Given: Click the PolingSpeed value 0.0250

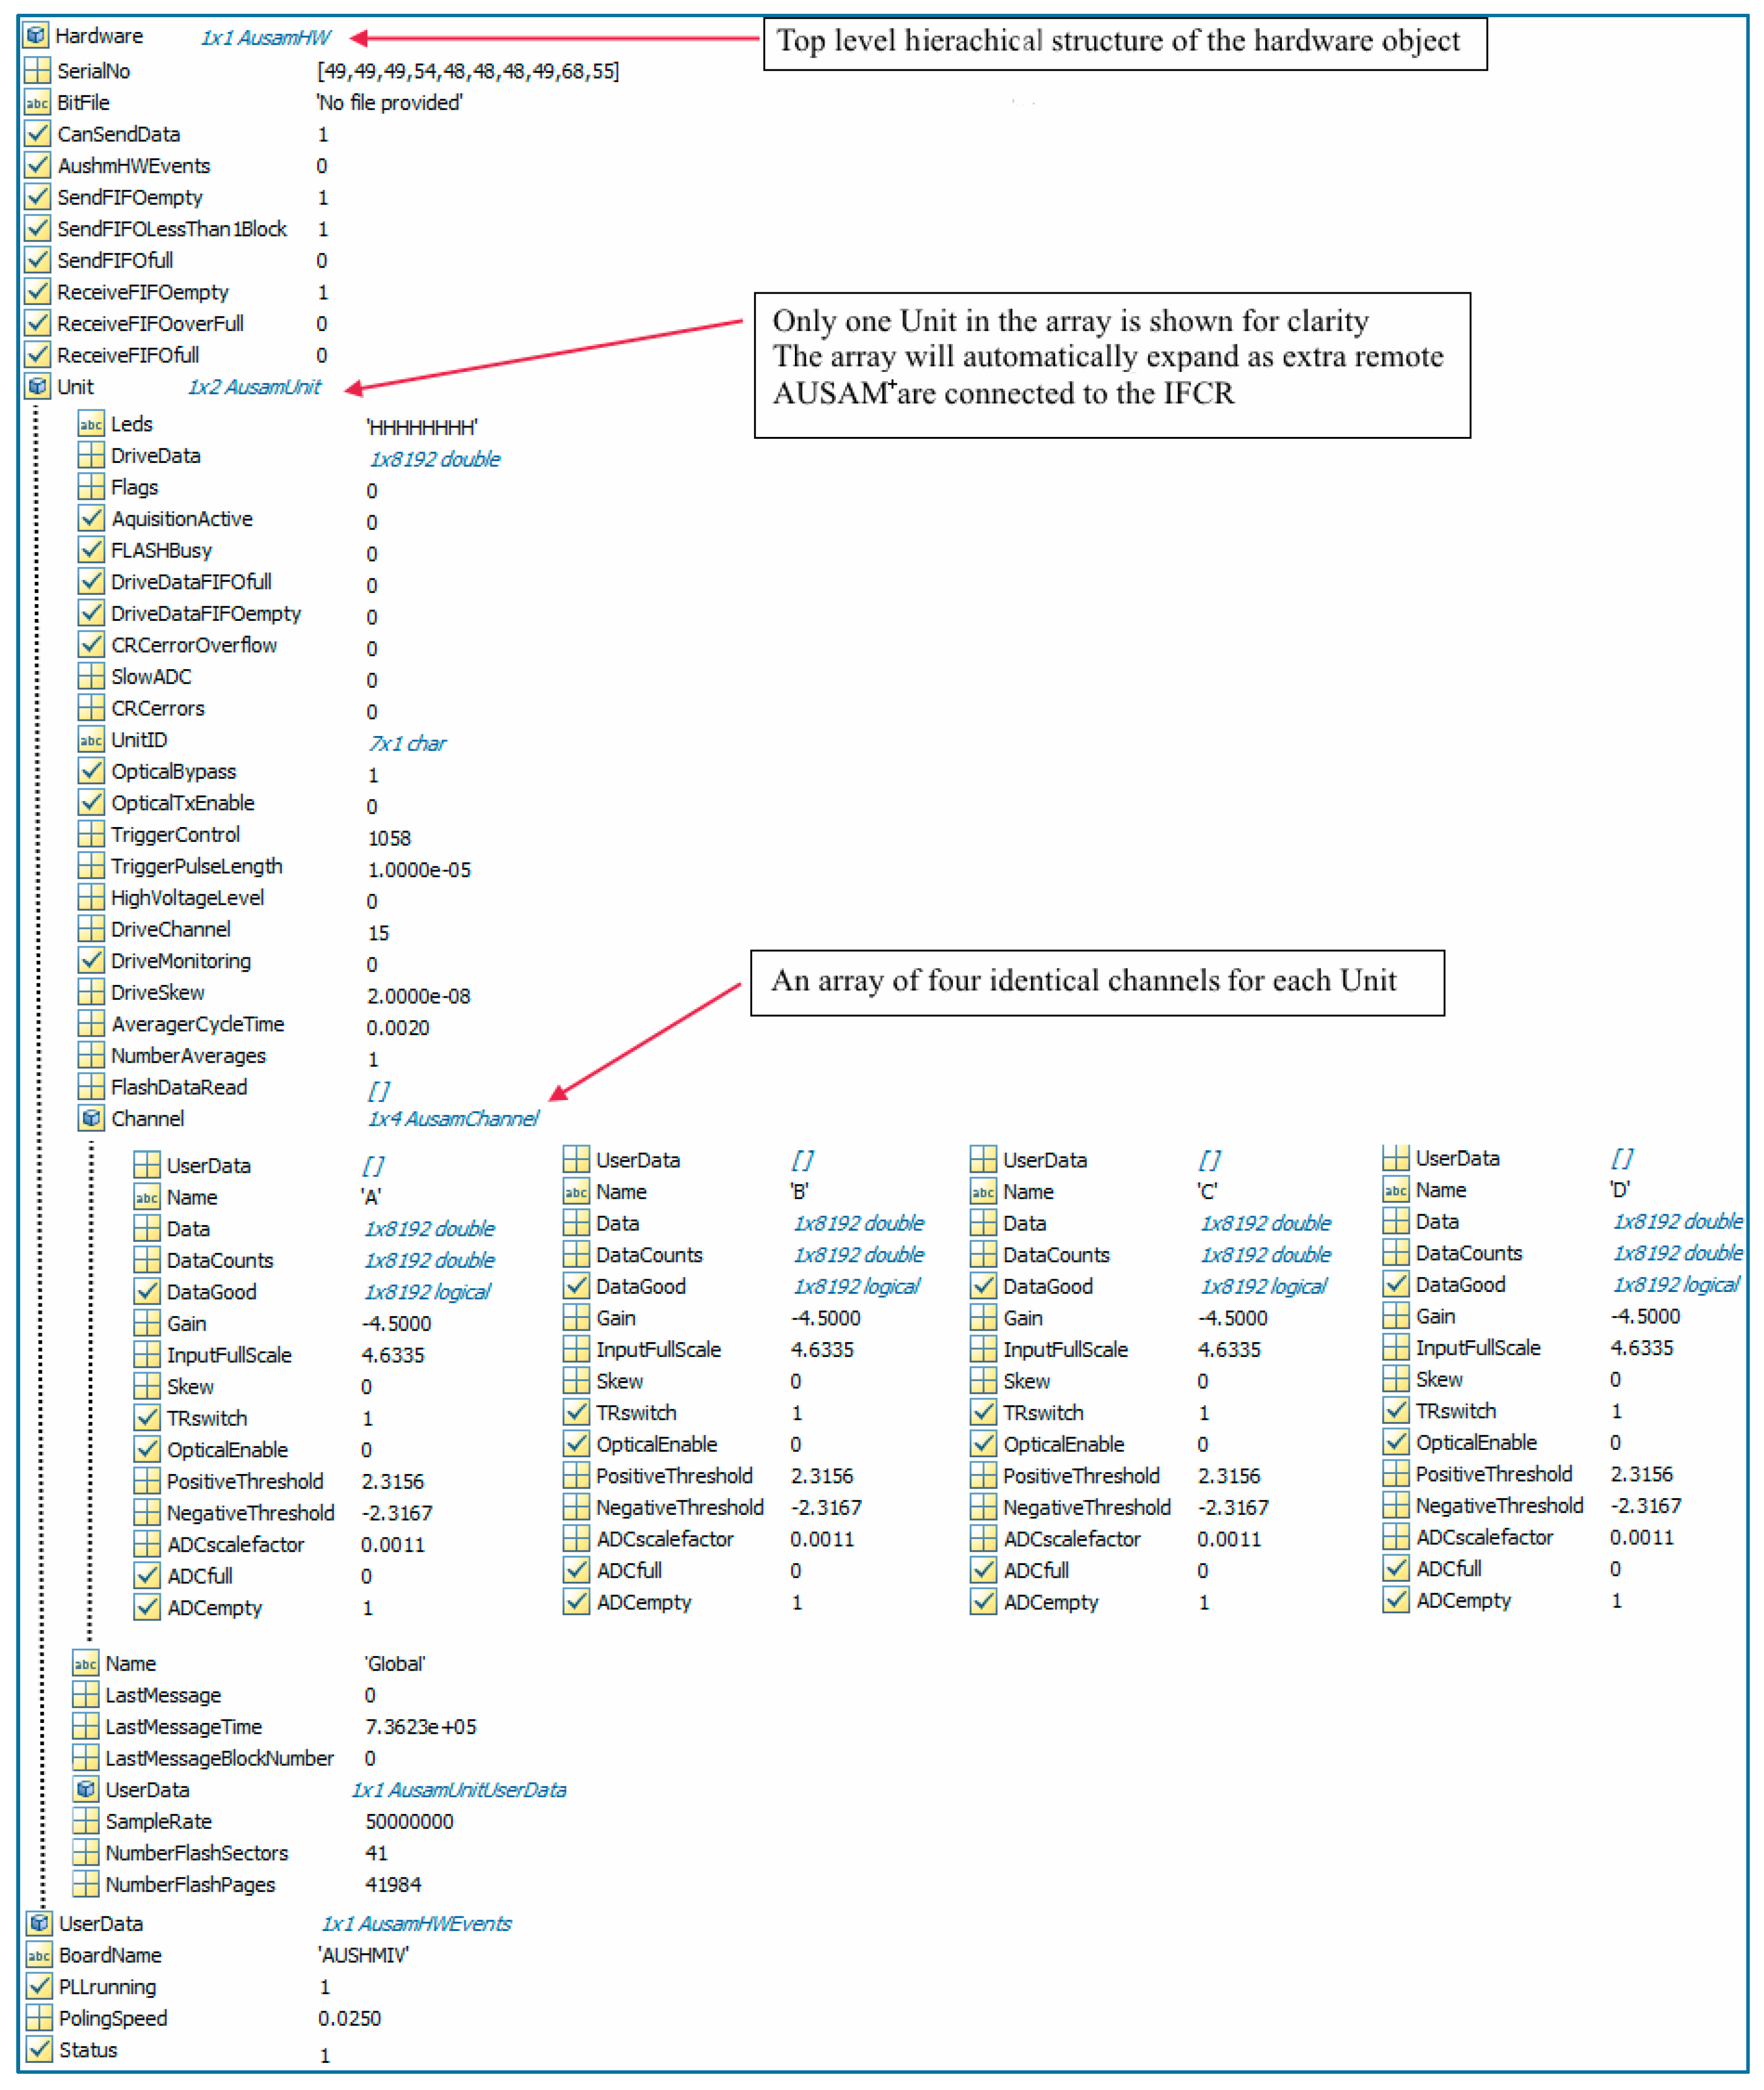Looking at the screenshot, I should pyautogui.click(x=349, y=2018).
